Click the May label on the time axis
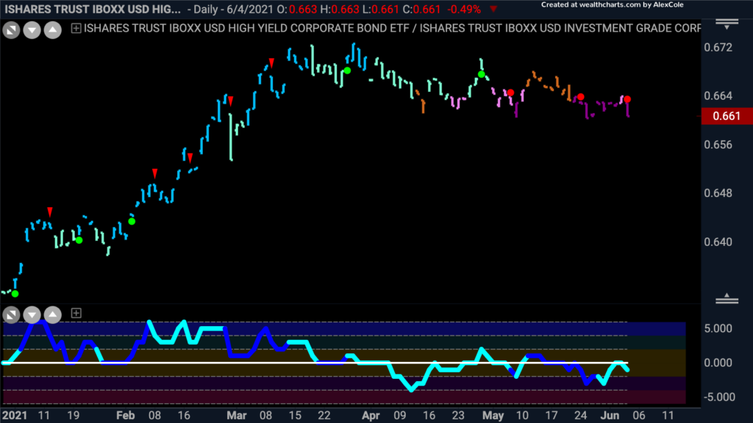Viewport: 753px width, 423px height. pos(493,416)
